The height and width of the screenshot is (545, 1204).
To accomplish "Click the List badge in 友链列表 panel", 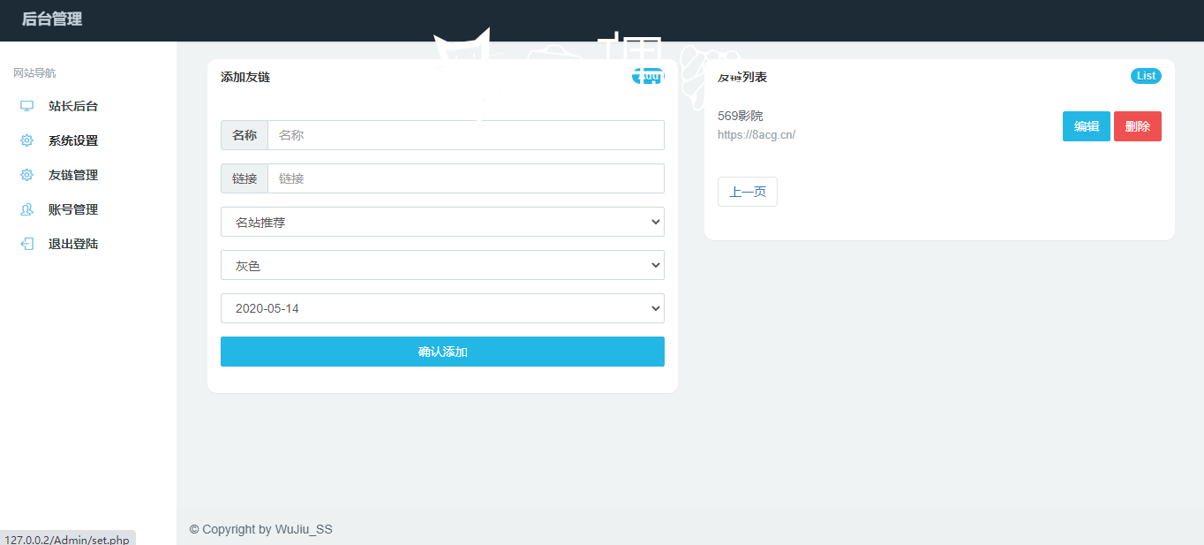I will [1146, 76].
